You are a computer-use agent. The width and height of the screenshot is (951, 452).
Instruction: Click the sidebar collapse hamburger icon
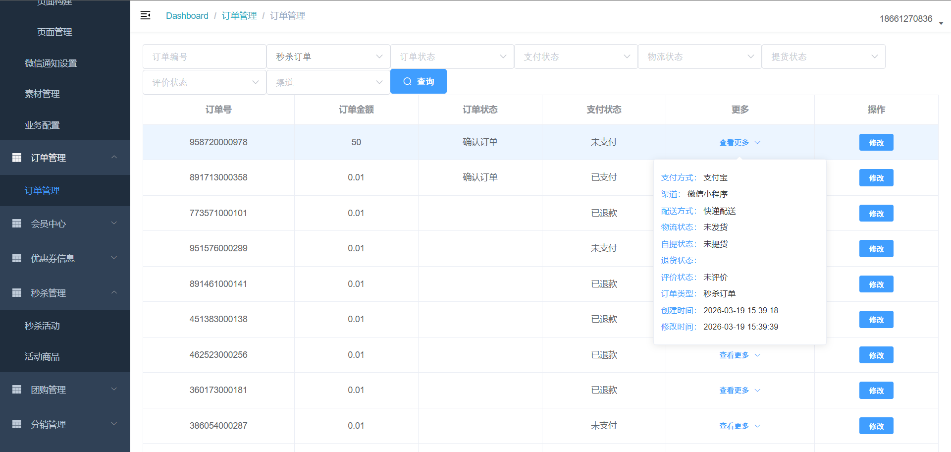pyautogui.click(x=145, y=15)
